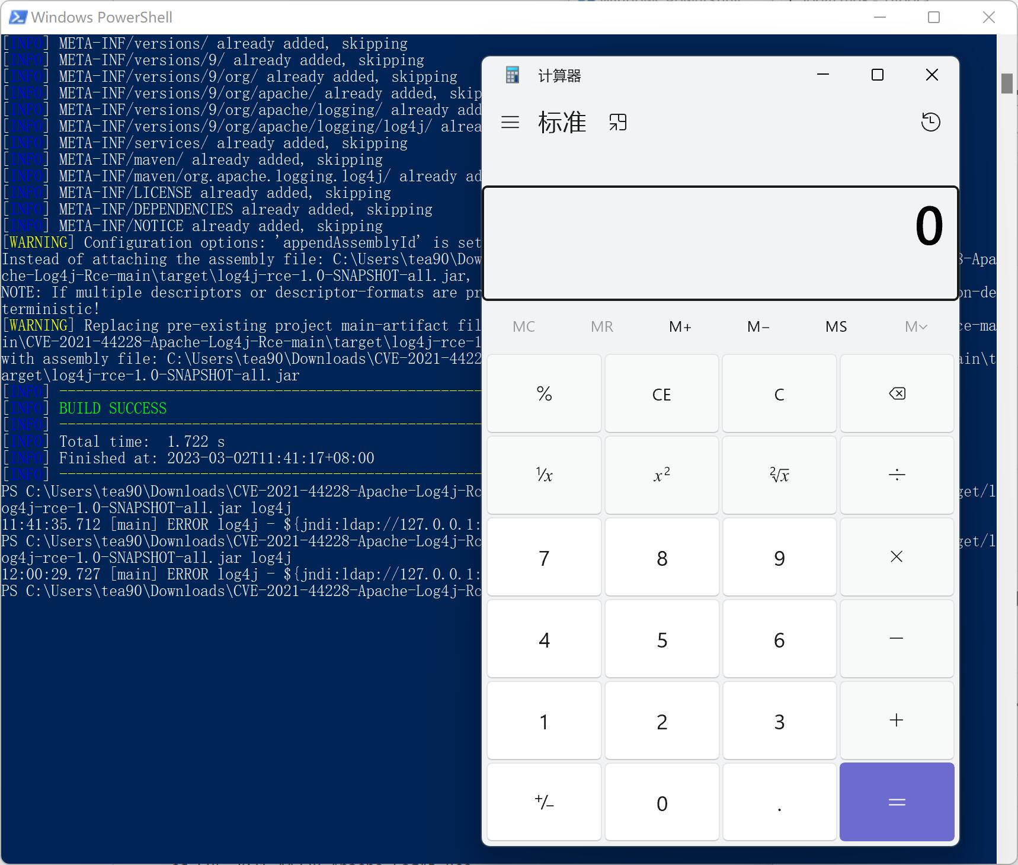The image size is (1018, 865).
Task: Click digit 0 key on calculator keypad
Action: [x=661, y=802]
